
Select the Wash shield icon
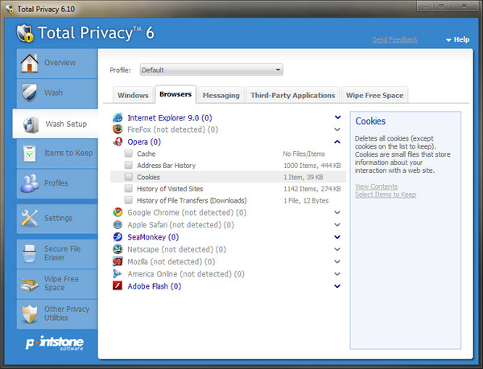pos(29,92)
